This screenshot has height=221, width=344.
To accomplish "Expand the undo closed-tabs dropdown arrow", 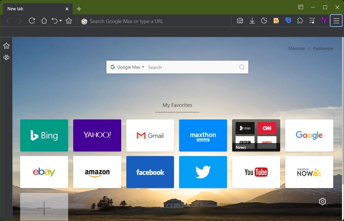I will (x=60, y=21).
